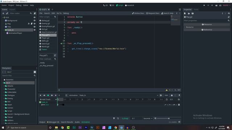This screenshot has height=130, width=232.
Task: Disable the color track checkbox
Action: 42,105
